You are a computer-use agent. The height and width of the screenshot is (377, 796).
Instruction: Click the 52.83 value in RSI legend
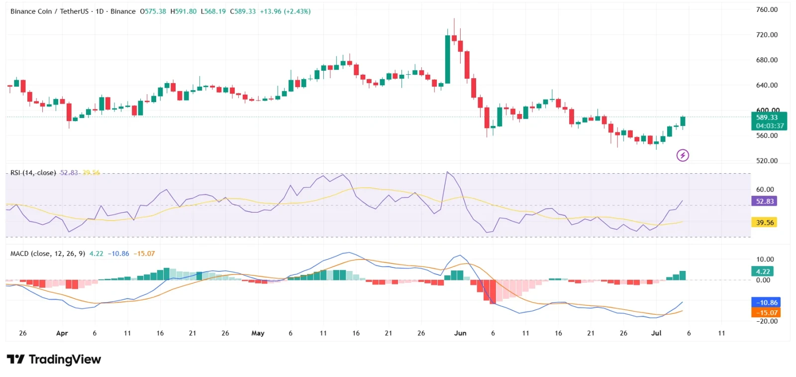pos(69,173)
